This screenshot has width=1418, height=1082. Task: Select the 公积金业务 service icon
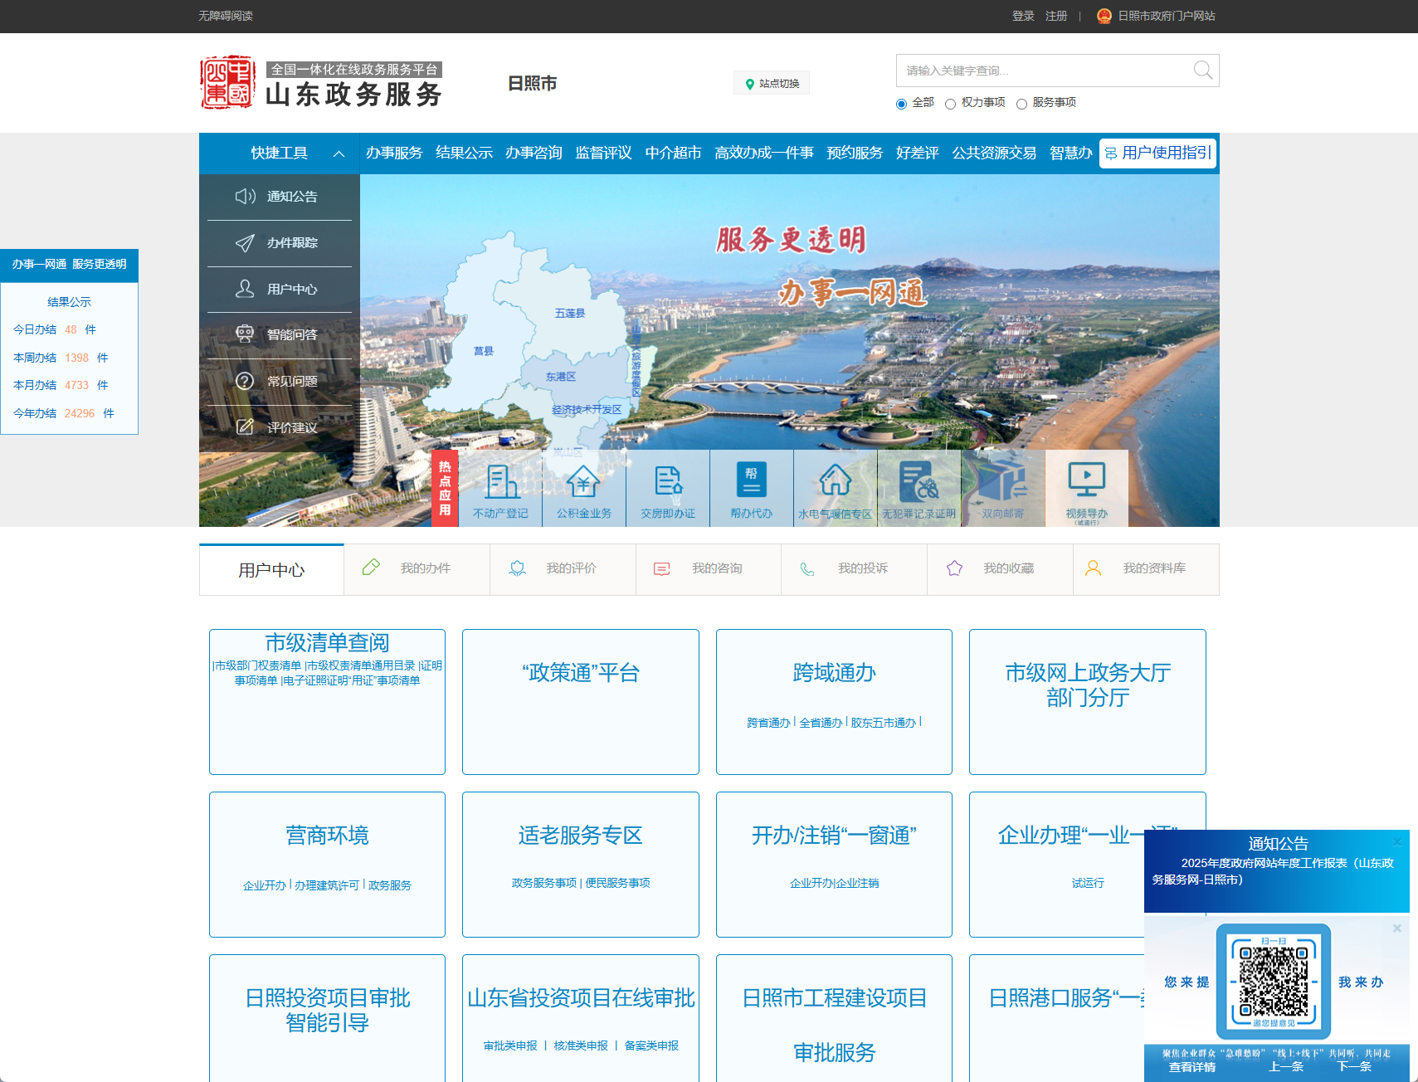[584, 488]
